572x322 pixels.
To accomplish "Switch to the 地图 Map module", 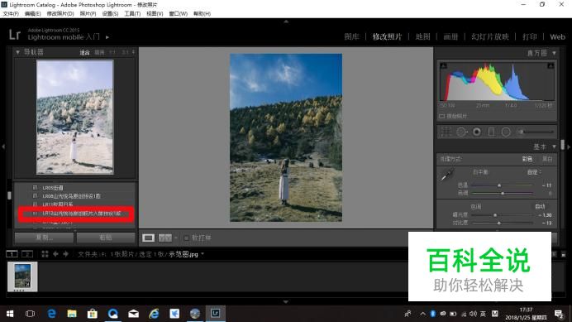I will 422,36.
